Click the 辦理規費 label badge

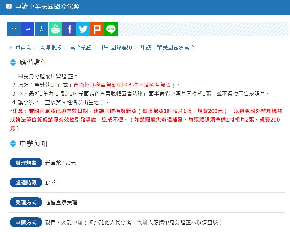click(26, 163)
